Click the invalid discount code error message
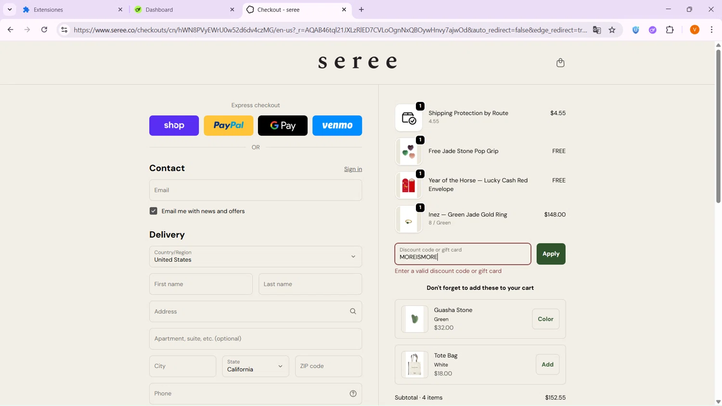The image size is (722, 406). [x=448, y=271]
